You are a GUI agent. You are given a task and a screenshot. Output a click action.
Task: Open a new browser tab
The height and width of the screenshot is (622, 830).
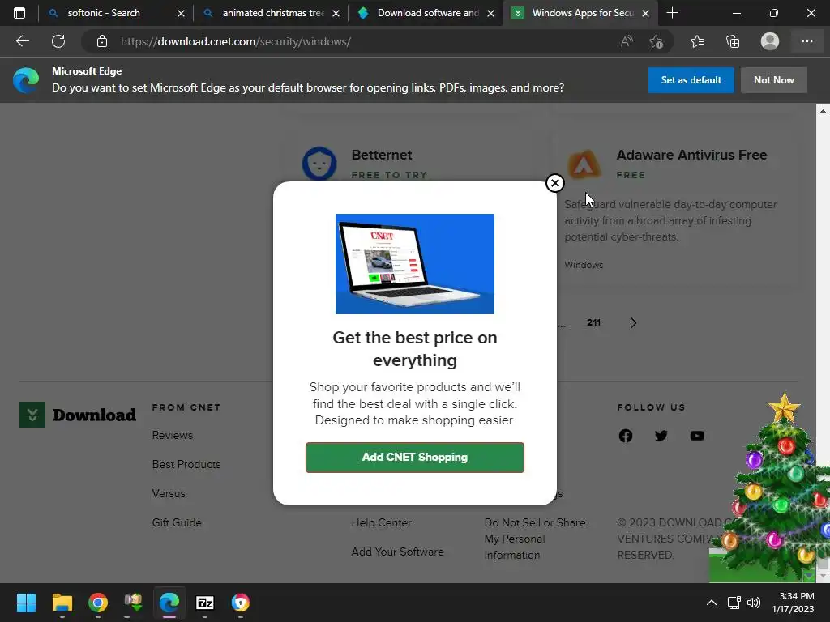coord(672,13)
